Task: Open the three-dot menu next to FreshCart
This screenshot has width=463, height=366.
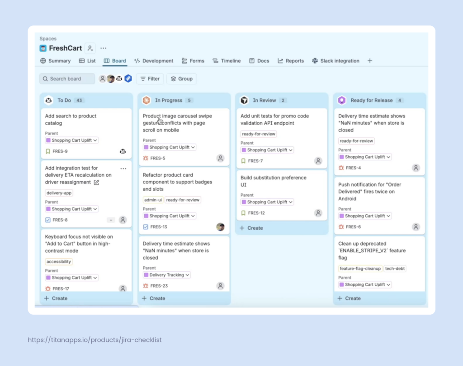Action: 104,48
